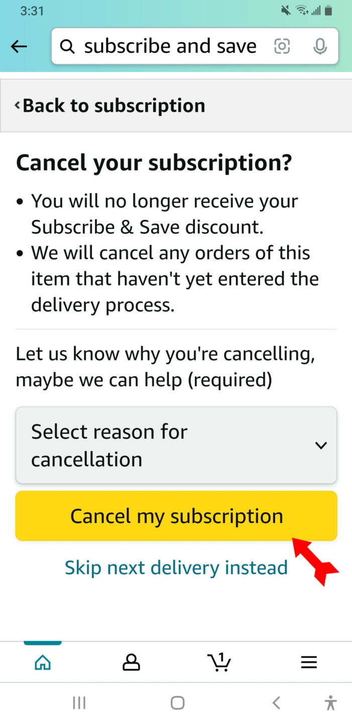Viewport: 352px width, 723px height.
Task: Choose Skip next delivery instead
Action: pyautogui.click(x=176, y=567)
